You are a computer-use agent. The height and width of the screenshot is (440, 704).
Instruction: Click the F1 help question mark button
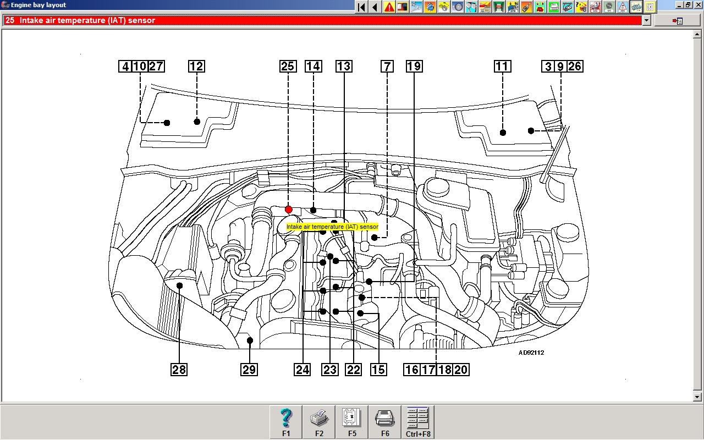pos(286,422)
